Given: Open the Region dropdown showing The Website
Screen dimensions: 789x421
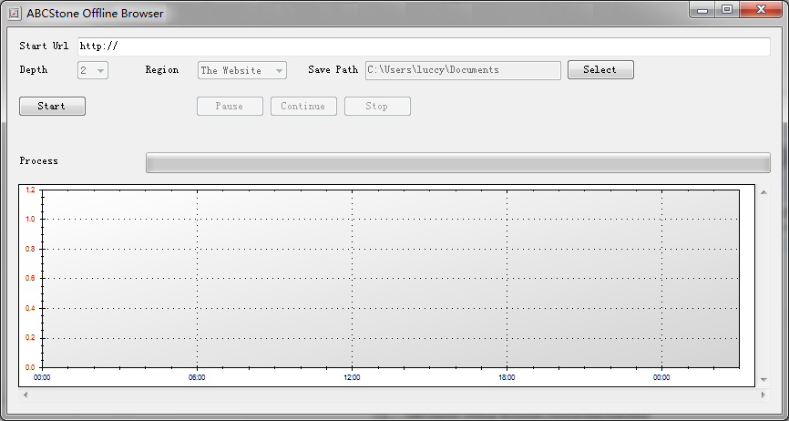Looking at the screenshot, I should tap(242, 70).
